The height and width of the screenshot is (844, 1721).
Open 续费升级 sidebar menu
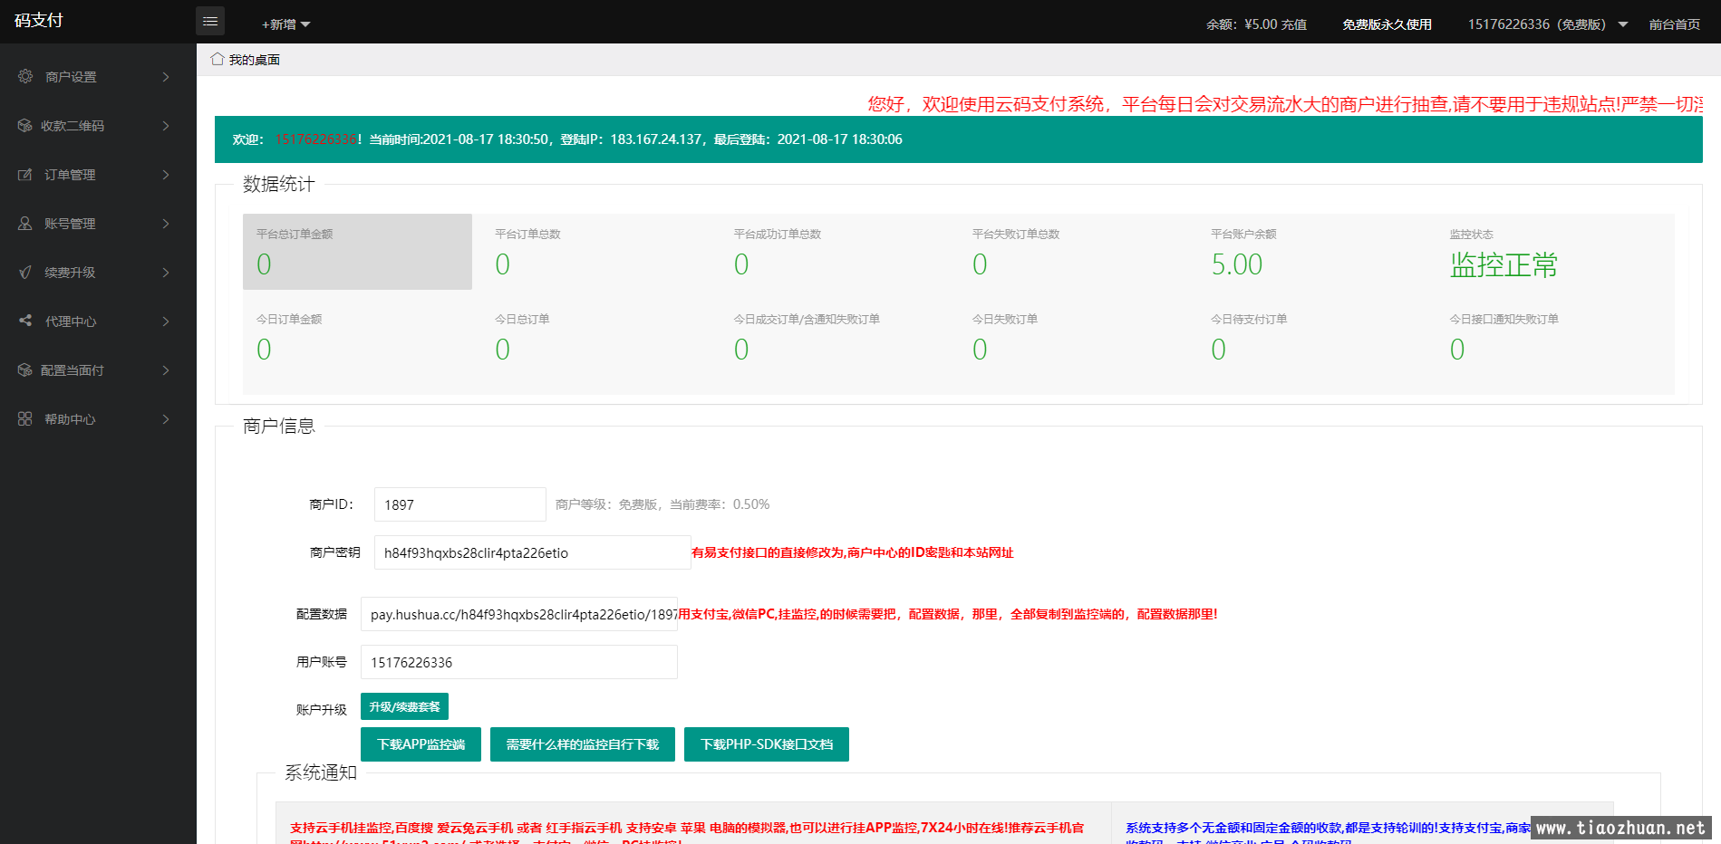[98, 273]
